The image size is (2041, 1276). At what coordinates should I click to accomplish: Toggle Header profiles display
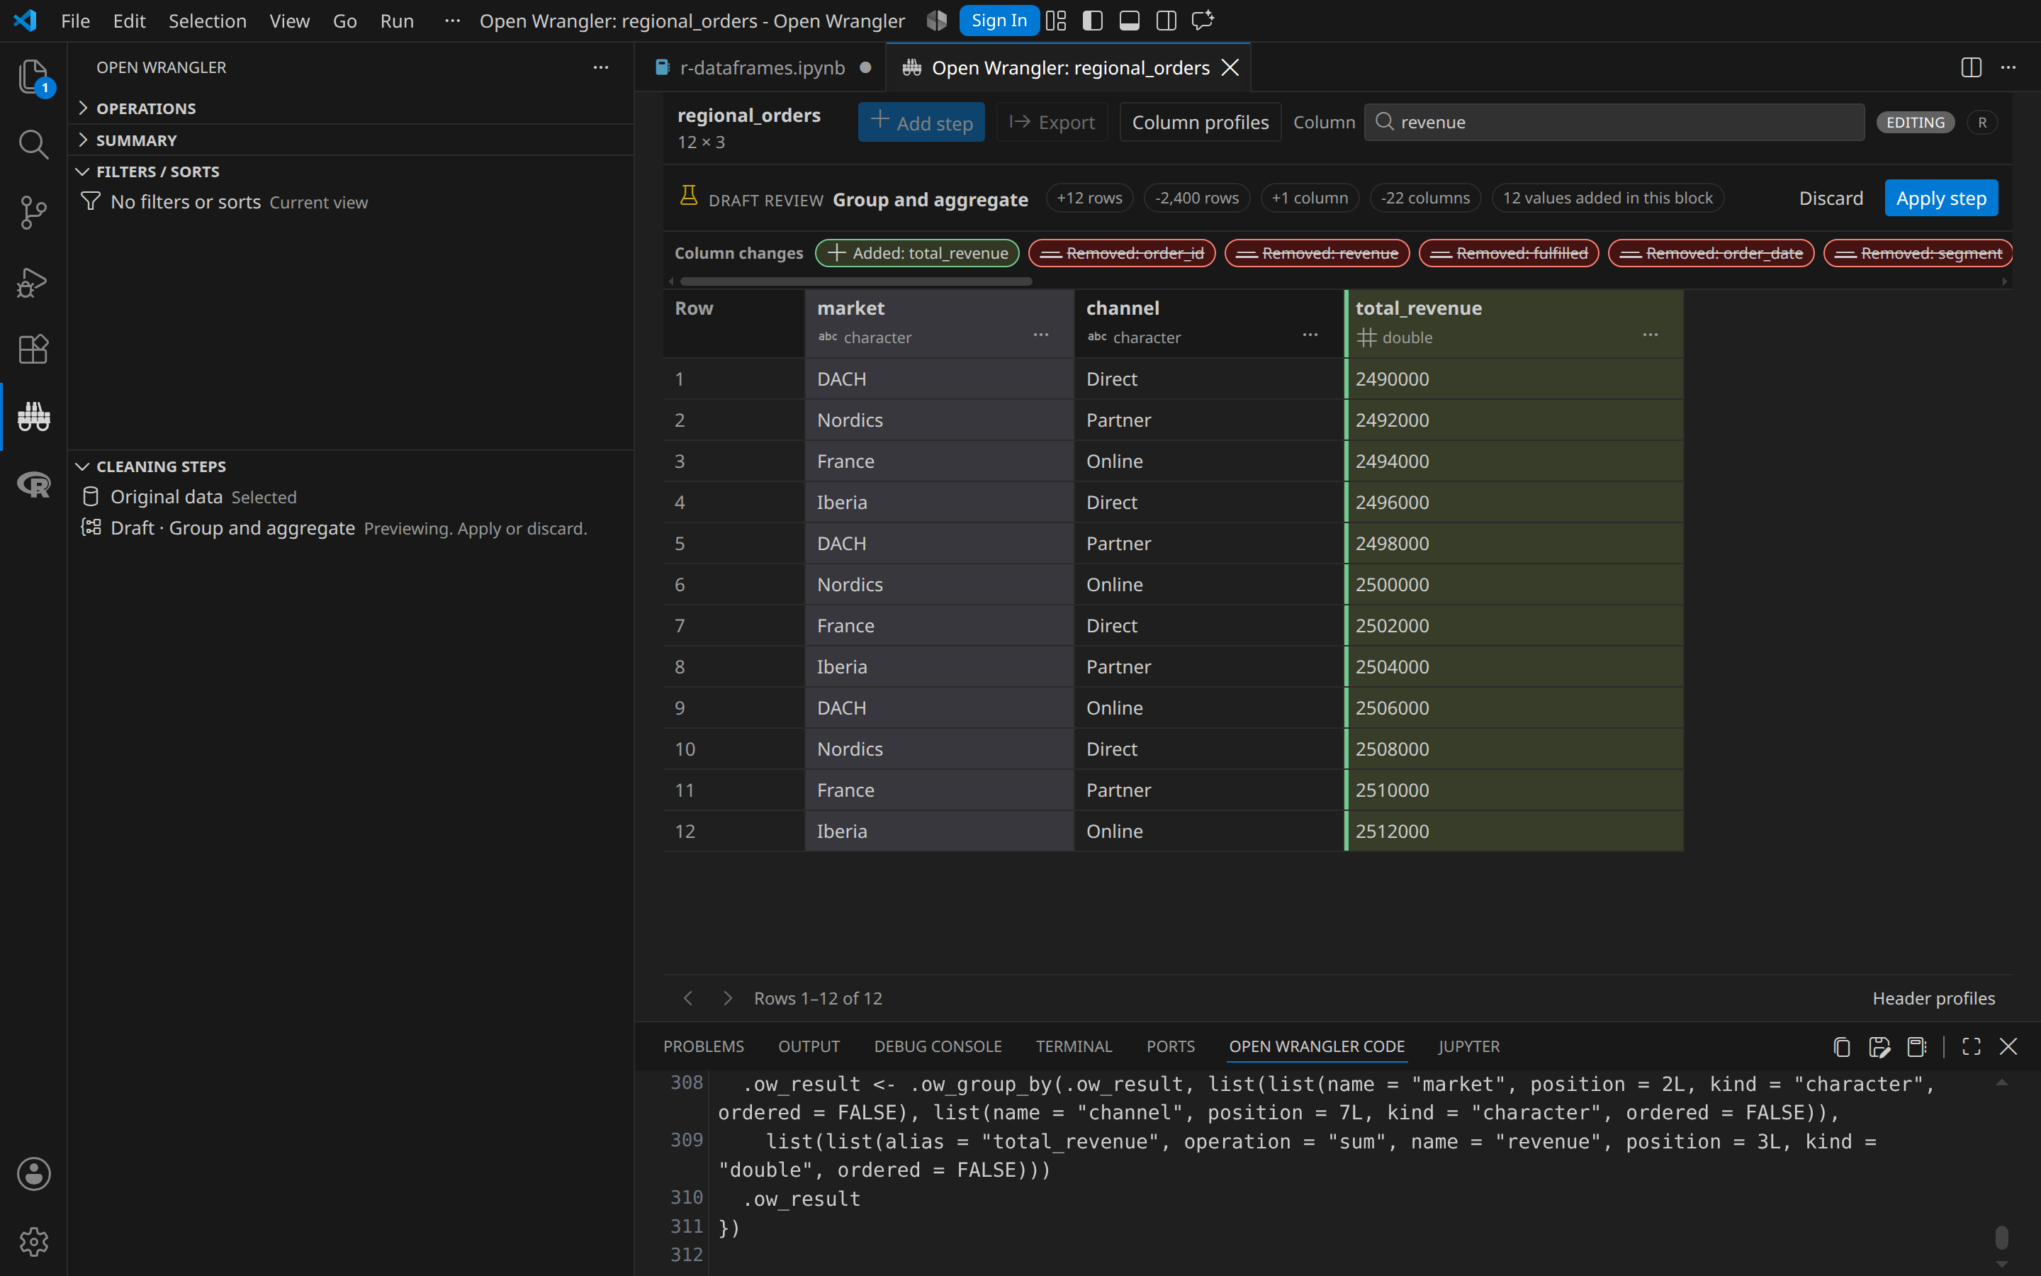tap(1933, 998)
